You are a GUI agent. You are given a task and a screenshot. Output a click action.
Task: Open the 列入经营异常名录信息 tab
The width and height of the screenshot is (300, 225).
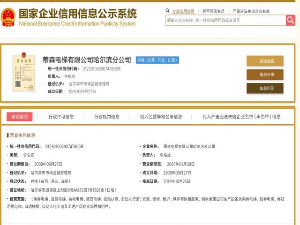(x=161, y=117)
